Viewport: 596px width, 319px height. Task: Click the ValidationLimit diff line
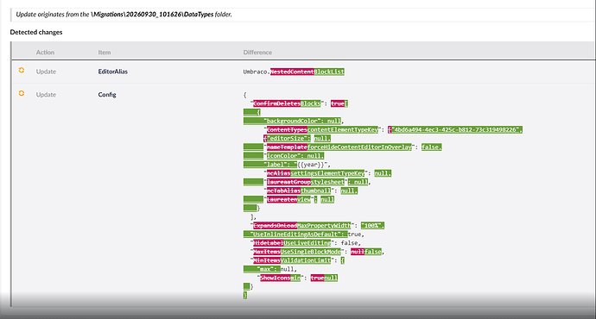coord(297,260)
